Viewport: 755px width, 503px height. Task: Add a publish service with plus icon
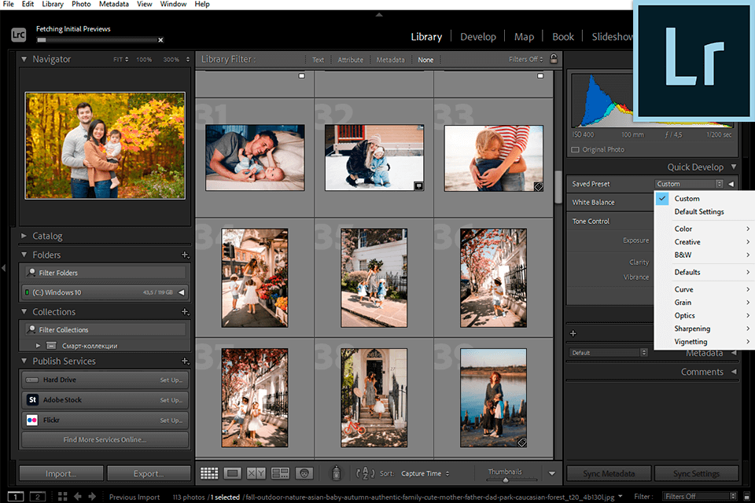tap(185, 361)
